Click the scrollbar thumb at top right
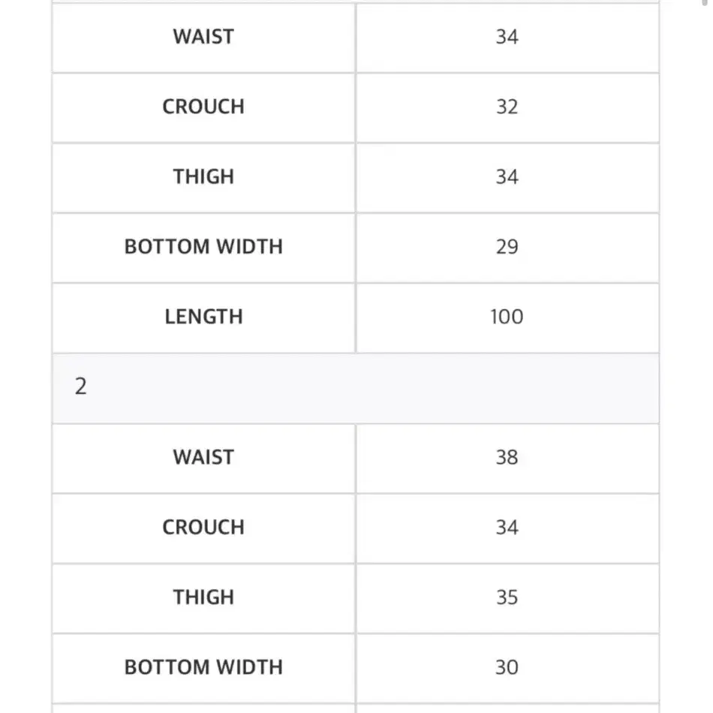 [705, 2]
